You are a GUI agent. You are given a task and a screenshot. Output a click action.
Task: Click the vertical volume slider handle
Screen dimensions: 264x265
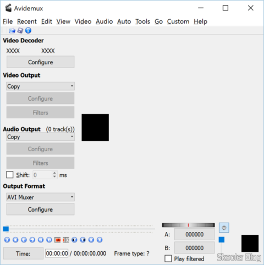tap(222, 240)
